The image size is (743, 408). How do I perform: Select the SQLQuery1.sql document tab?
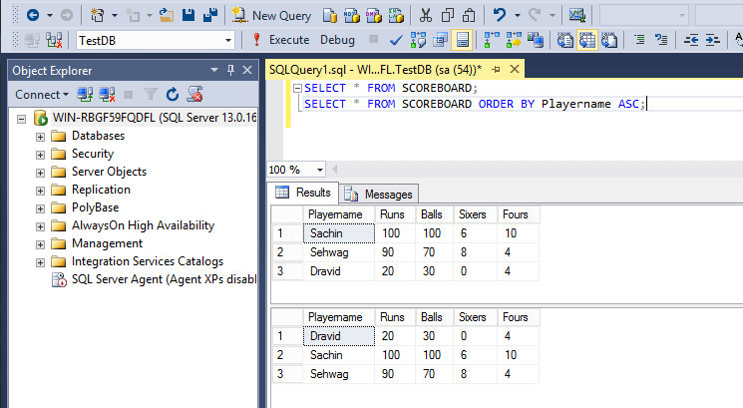coord(375,70)
